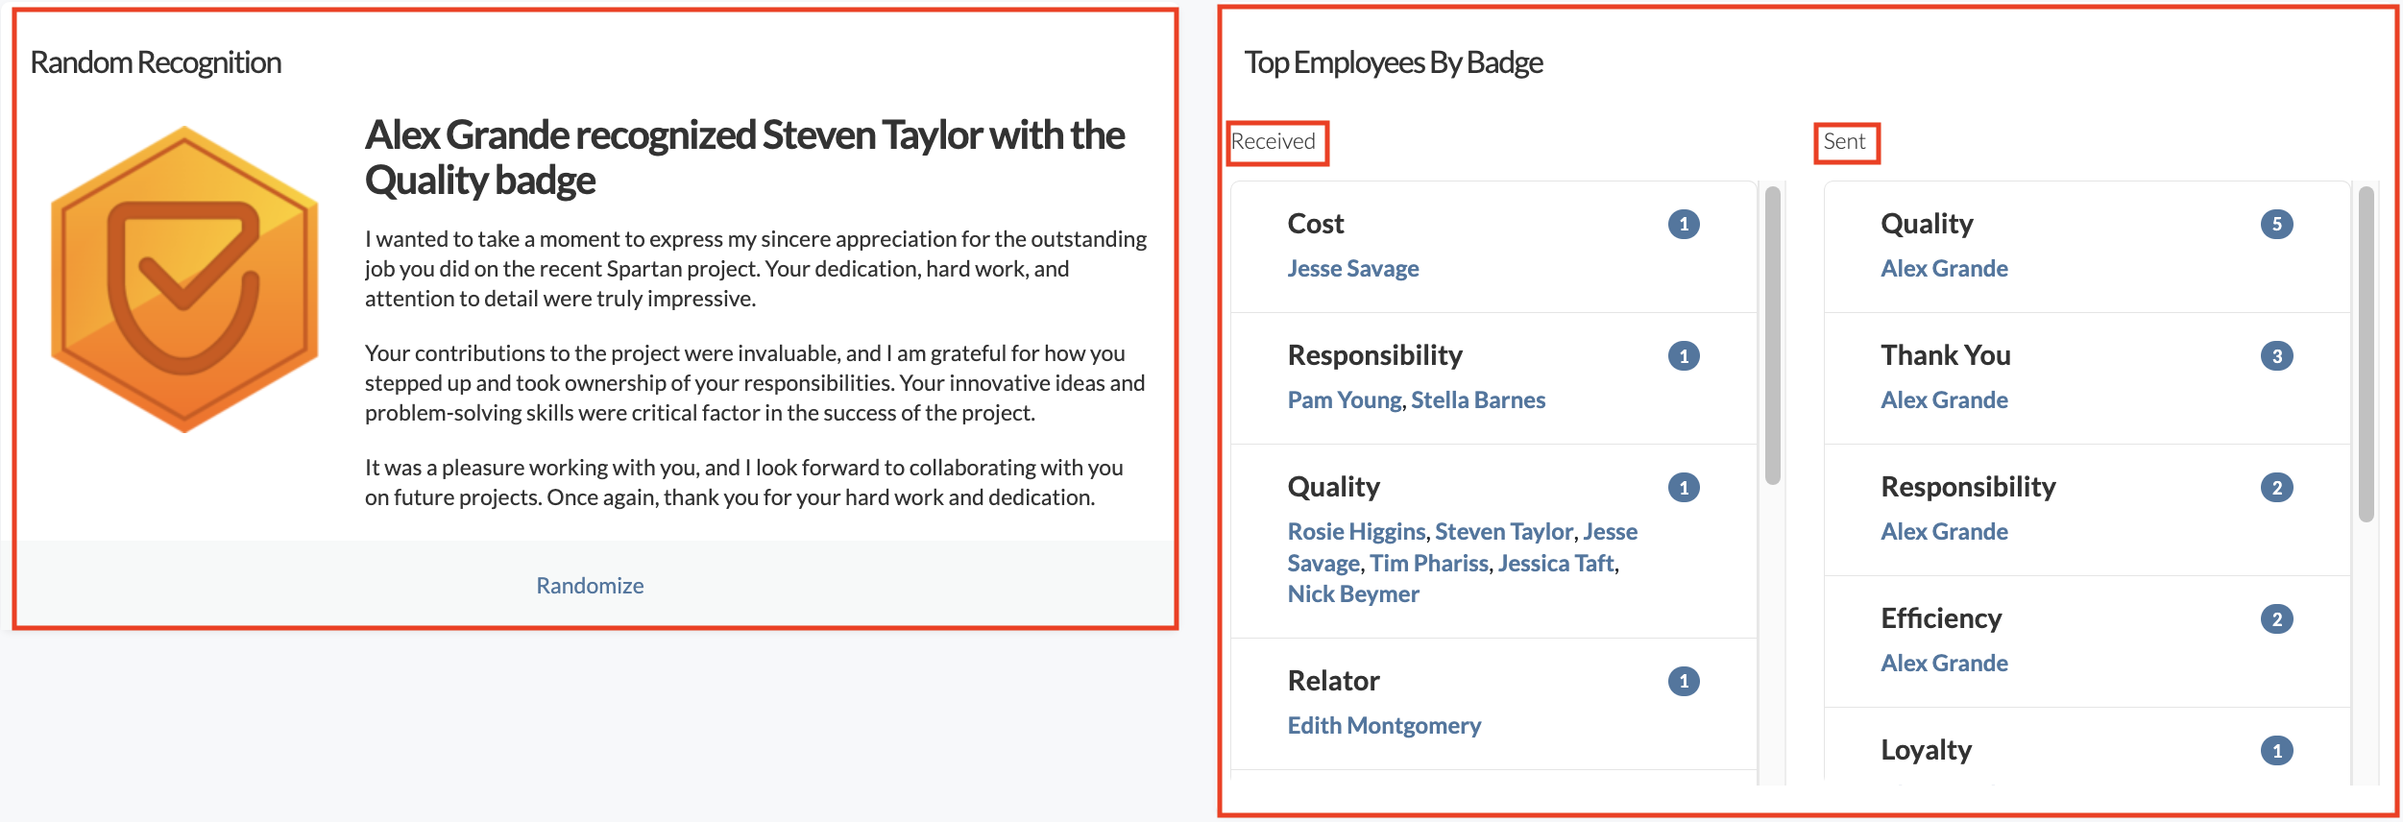Open Jesse Savage under Cost badge
The image size is (2403, 822).
tap(1352, 269)
